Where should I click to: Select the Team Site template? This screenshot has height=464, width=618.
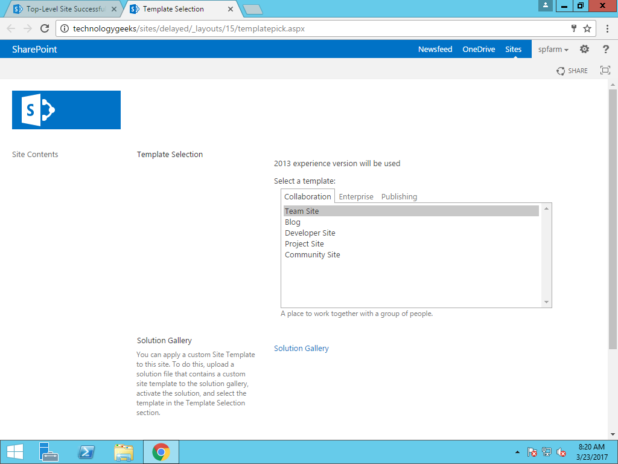[x=411, y=211]
